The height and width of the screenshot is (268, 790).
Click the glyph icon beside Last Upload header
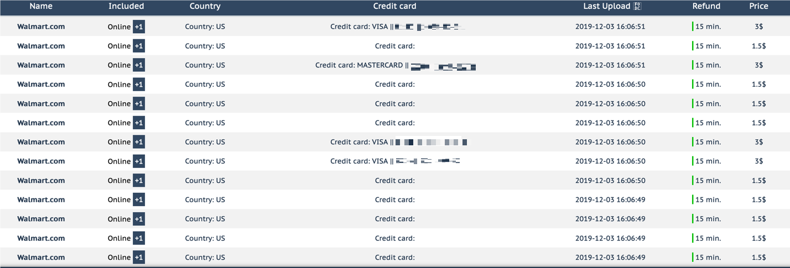(x=638, y=7)
